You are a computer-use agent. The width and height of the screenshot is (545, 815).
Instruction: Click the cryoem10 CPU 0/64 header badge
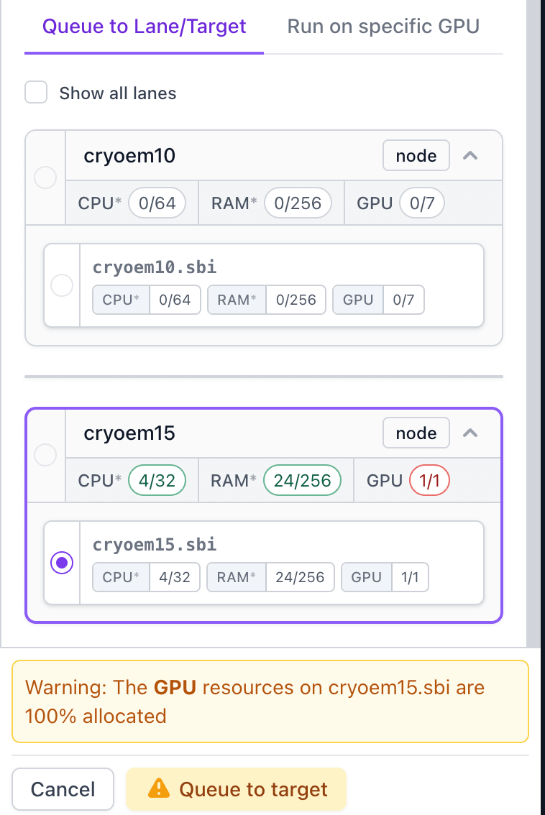[x=157, y=203]
